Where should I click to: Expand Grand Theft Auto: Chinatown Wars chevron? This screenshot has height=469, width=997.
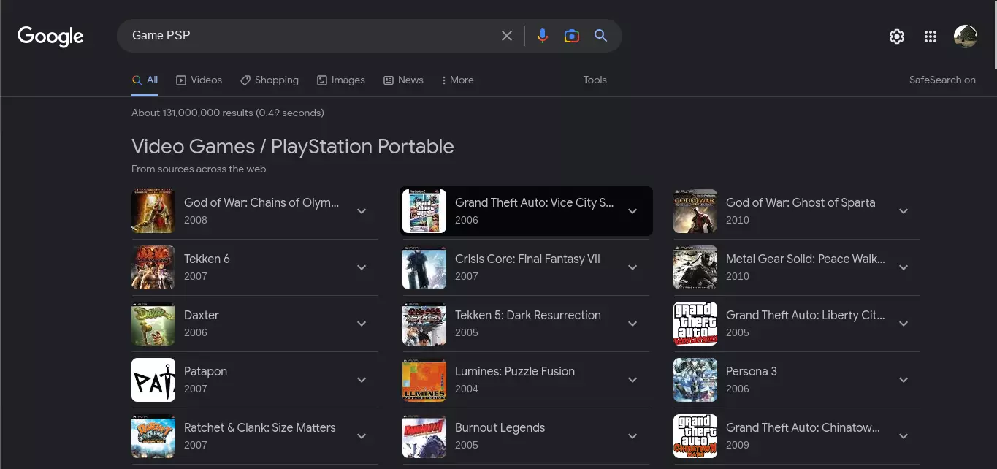click(904, 436)
